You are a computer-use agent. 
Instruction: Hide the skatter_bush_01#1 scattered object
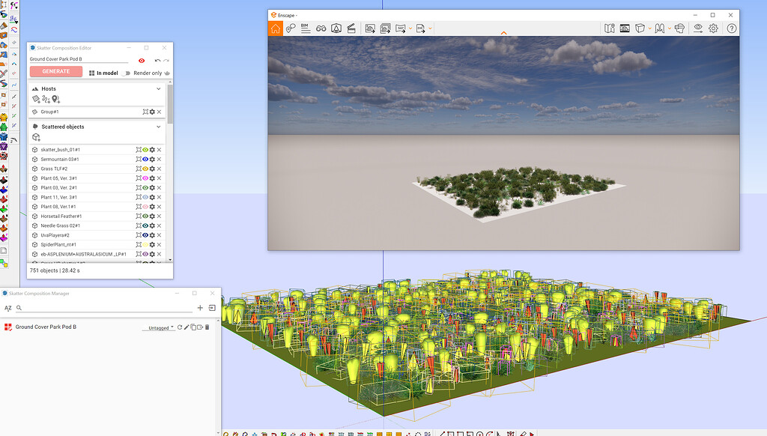click(x=145, y=149)
